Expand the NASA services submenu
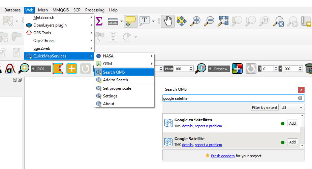Image resolution: width=312 pixels, height=169 pixels. 124,56
